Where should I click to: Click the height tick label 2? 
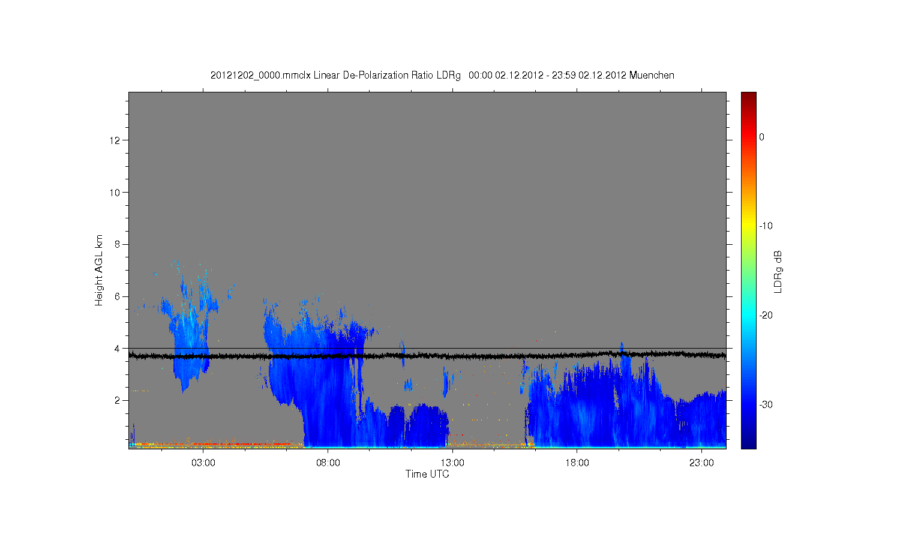(x=118, y=400)
